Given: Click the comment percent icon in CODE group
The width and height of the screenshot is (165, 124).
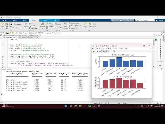Looking at the screenshot, I should click(x=47, y=23).
